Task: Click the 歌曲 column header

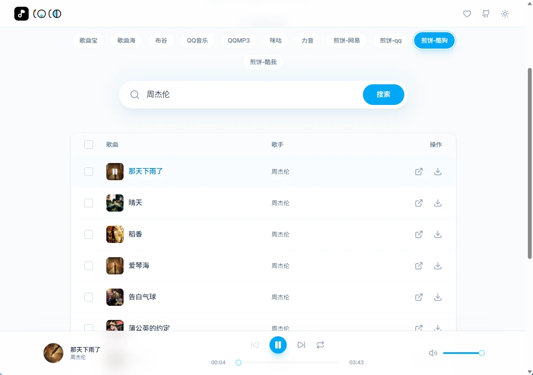Action: (x=112, y=144)
